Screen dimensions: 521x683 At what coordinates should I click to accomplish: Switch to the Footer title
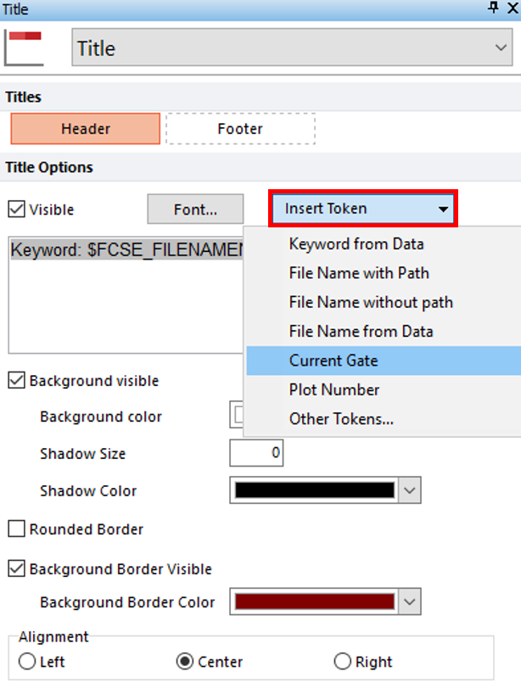tap(240, 128)
